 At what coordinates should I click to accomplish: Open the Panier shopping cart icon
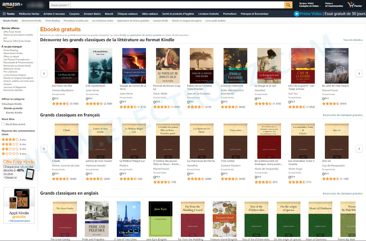tap(355, 5)
